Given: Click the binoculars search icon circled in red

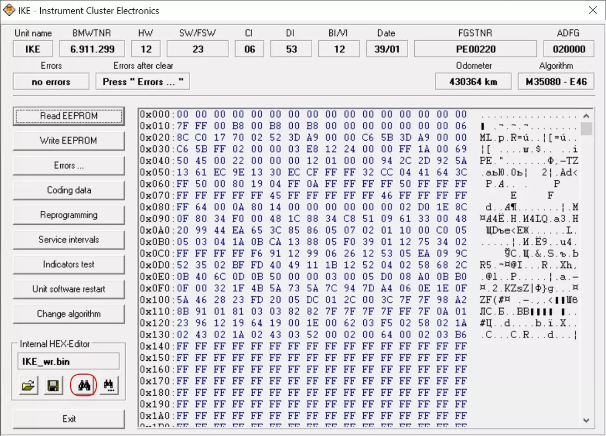Looking at the screenshot, I should click(84, 386).
